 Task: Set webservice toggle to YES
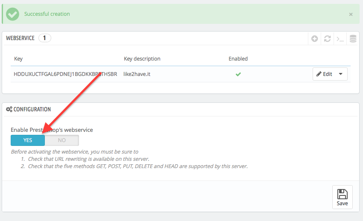[x=28, y=140]
